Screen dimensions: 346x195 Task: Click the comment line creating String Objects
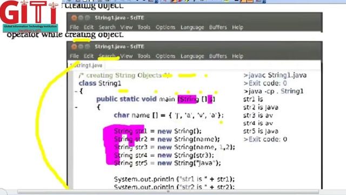[124, 75]
